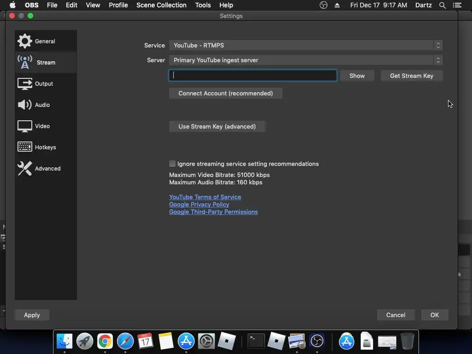This screenshot has height=354, width=472.
Task: Open the Video display icon
Action: tap(25, 126)
